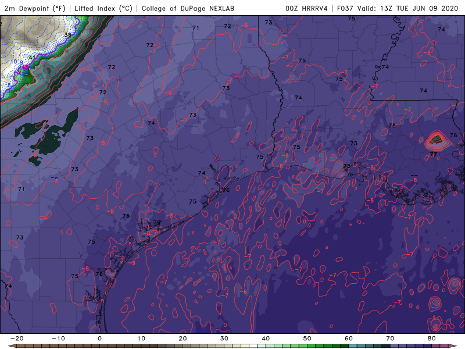Screen dimensions: 465x349
Task: Click the "Lifted Index (°C)" title label
Action: [103, 8]
